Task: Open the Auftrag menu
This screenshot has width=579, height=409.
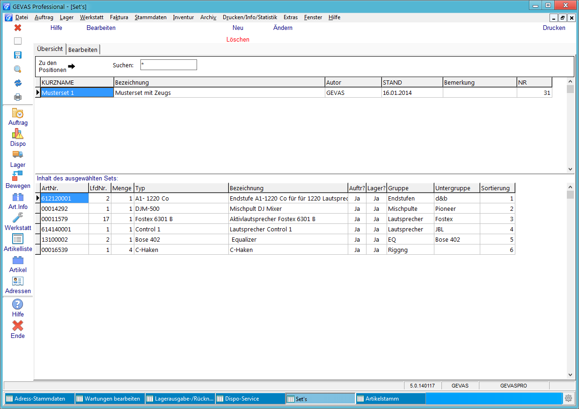Action: 44,17
